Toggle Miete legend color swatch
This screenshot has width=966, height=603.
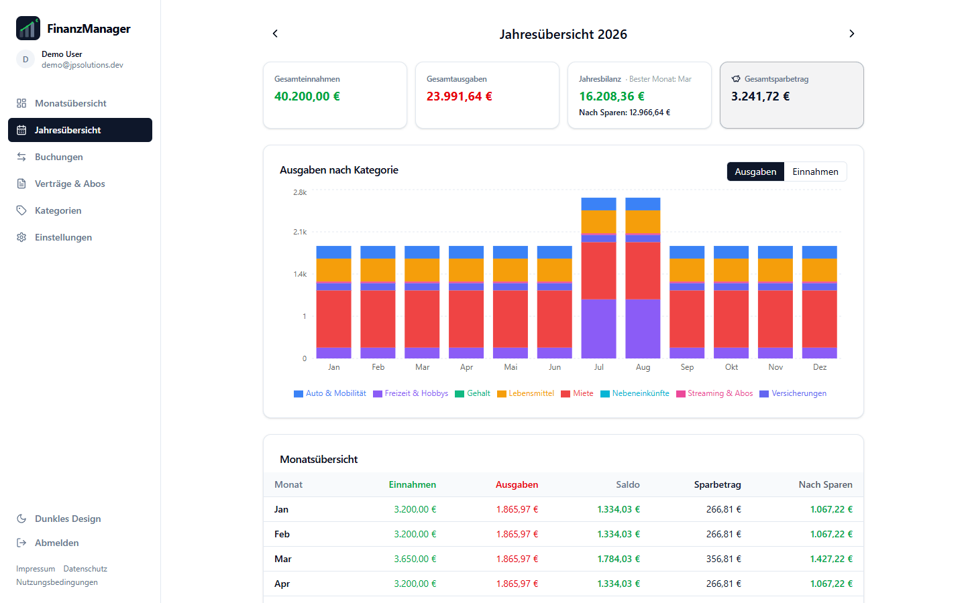(x=566, y=394)
